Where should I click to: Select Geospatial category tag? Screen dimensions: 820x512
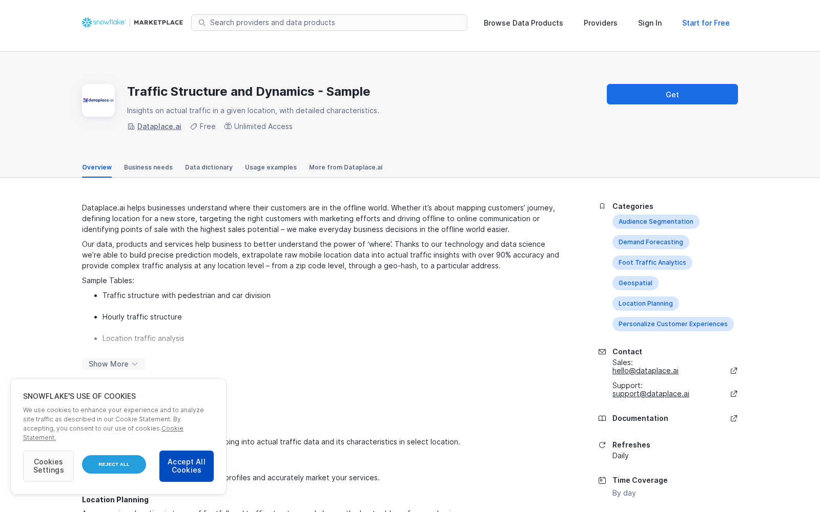pyautogui.click(x=635, y=283)
